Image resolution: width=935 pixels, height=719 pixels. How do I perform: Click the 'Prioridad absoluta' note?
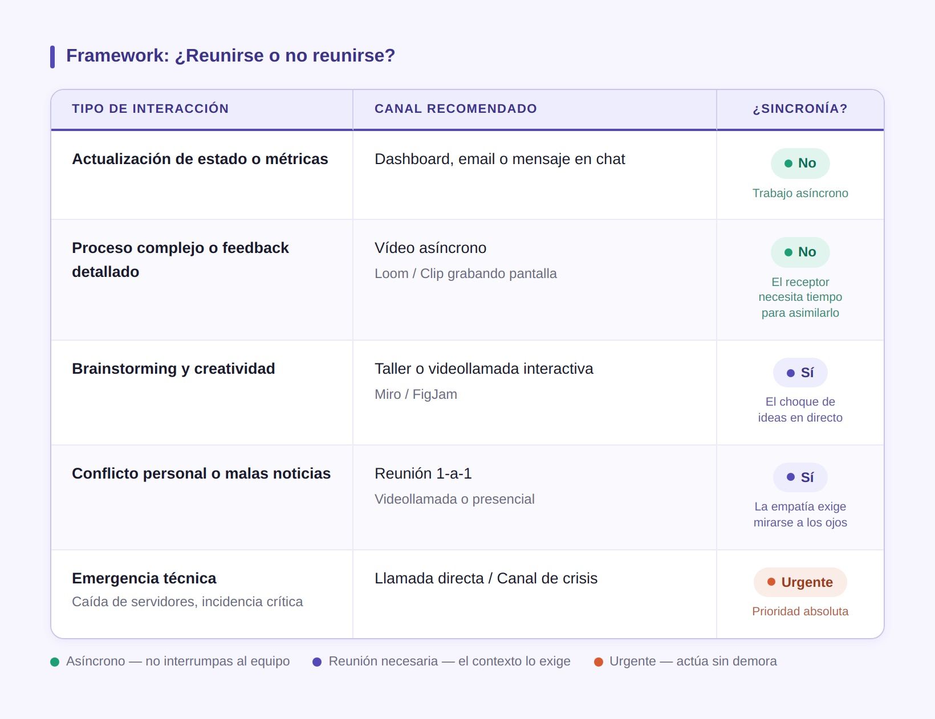pyautogui.click(x=800, y=611)
